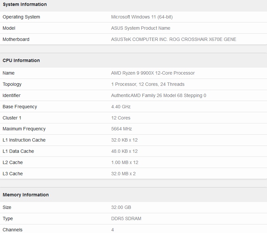Select the Cluster 1 row label
The width and height of the screenshot is (267, 233).
click(12, 118)
